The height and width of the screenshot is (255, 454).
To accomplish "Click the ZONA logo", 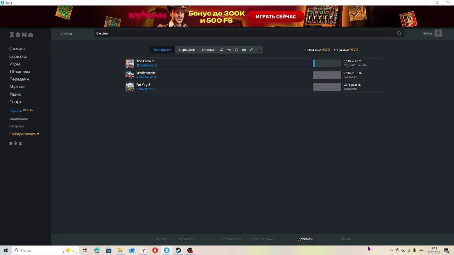I will coord(21,35).
